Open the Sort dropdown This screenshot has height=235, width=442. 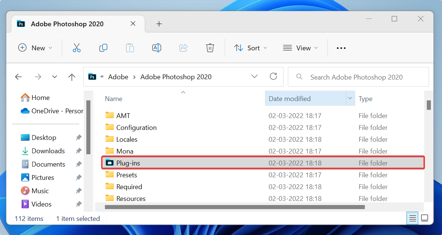[250, 48]
